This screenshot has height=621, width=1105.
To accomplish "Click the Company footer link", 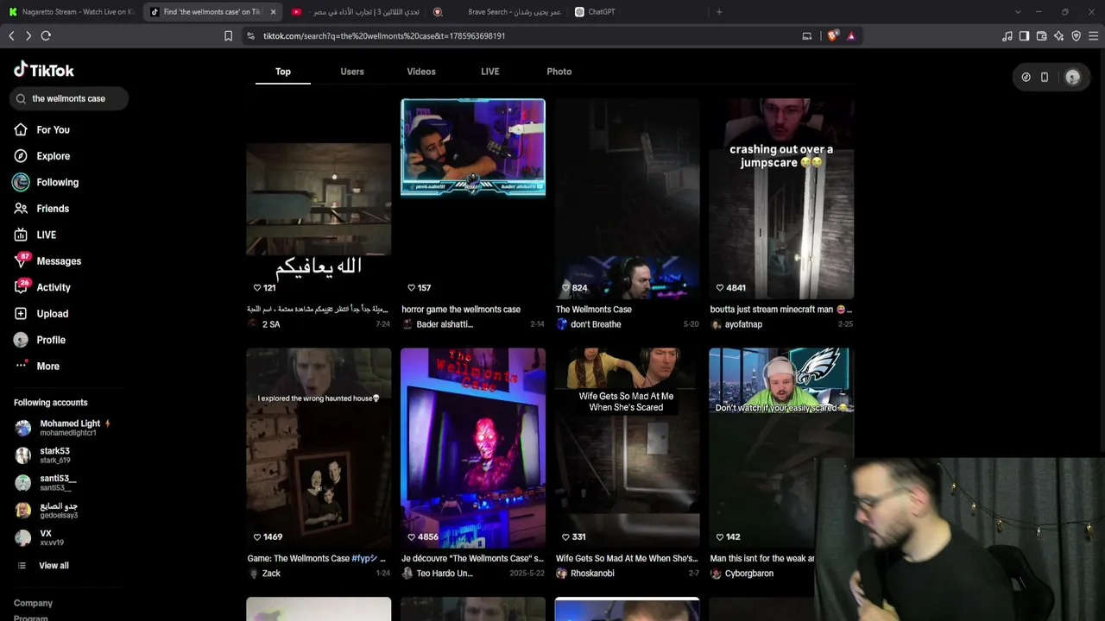I will (33, 603).
